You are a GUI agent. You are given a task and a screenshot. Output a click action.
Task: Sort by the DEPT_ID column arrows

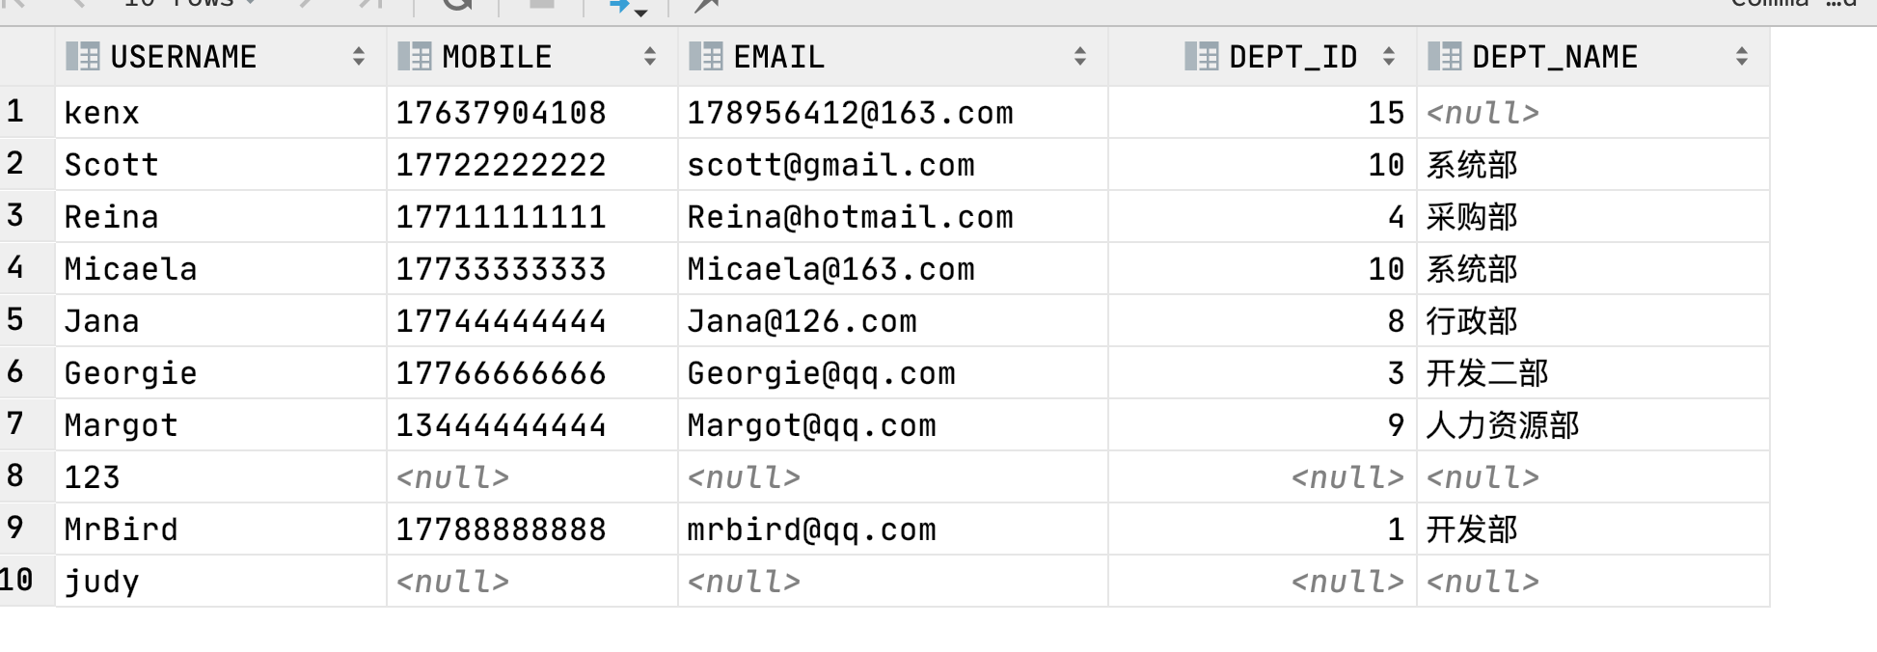point(1389,57)
